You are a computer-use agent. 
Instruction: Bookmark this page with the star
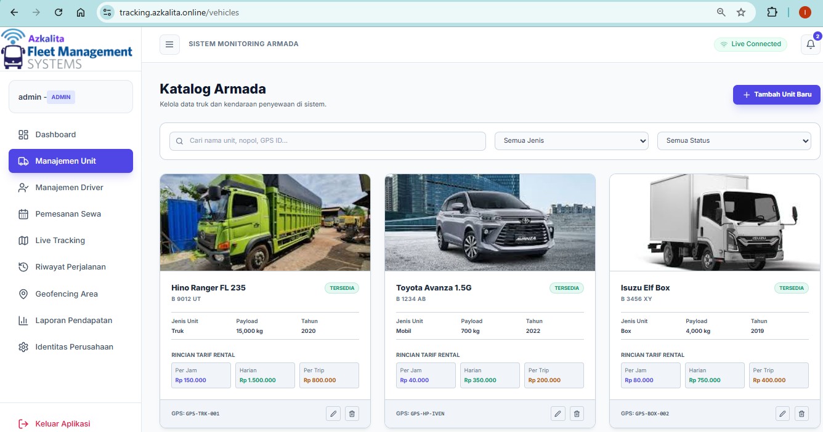(741, 12)
